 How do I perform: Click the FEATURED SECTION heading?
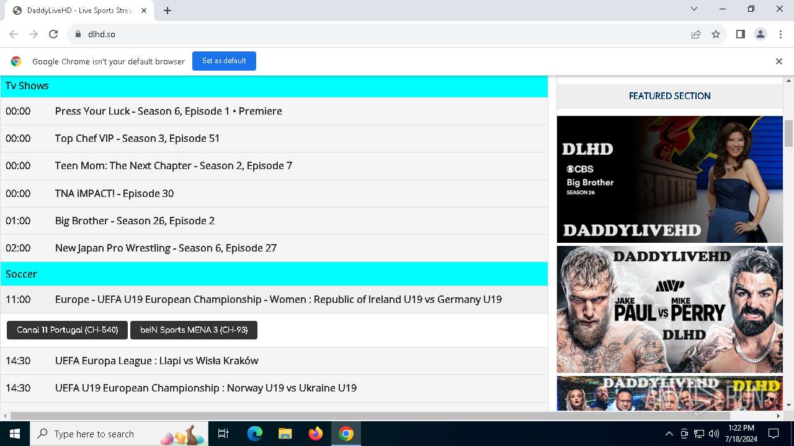tap(670, 96)
